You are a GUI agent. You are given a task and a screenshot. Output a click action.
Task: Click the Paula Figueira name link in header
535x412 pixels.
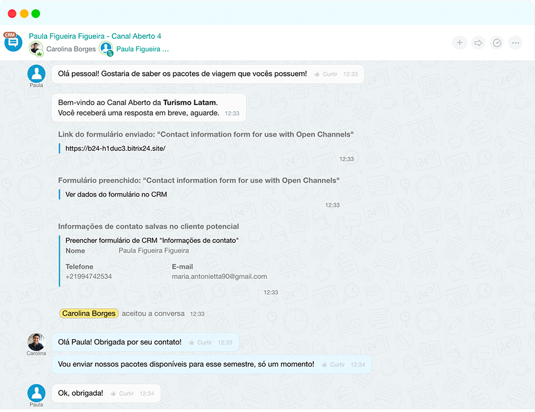(x=142, y=48)
